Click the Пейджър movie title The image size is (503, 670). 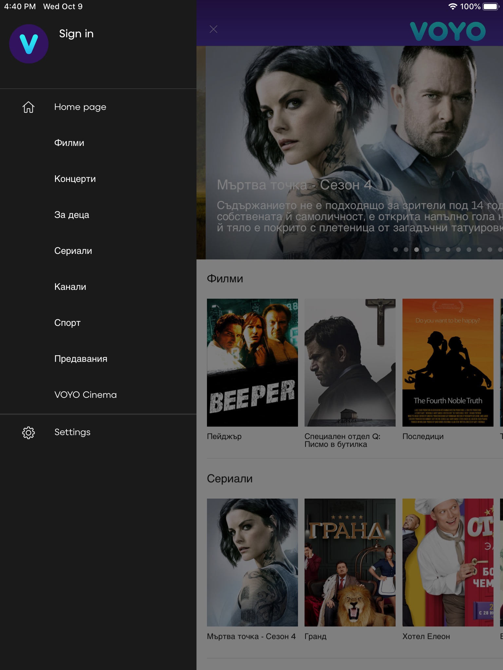224,436
